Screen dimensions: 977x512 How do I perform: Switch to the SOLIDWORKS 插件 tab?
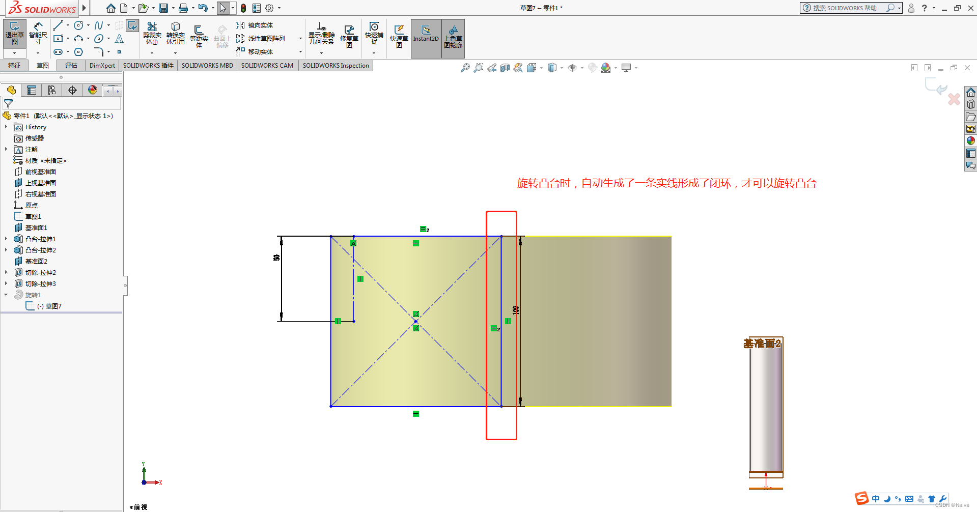148,65
